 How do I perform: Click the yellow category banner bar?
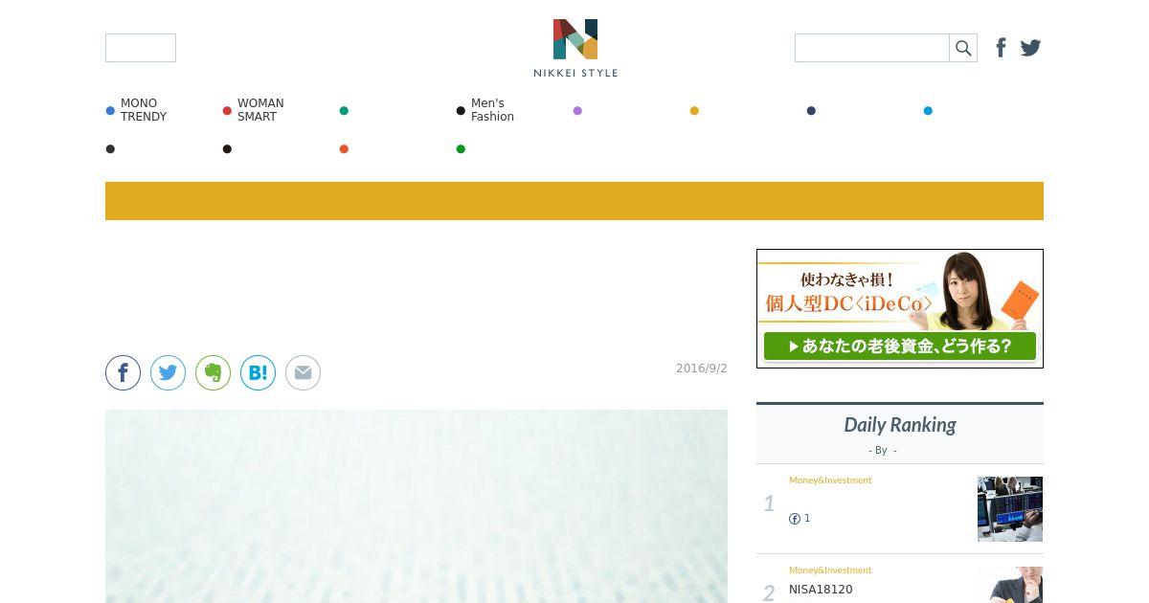click(574, 201)
